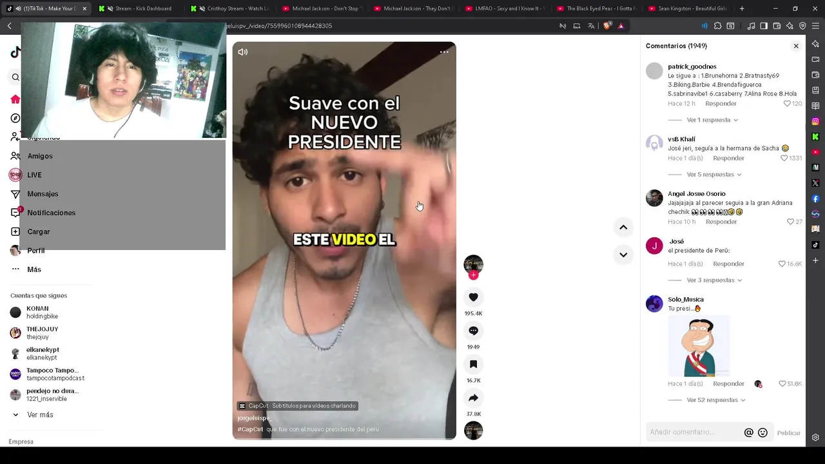Image resolution: width=825 pixels, height=464 pixels.
Task: Share the video via arrow icon
Action: click(x=473, y=398)
